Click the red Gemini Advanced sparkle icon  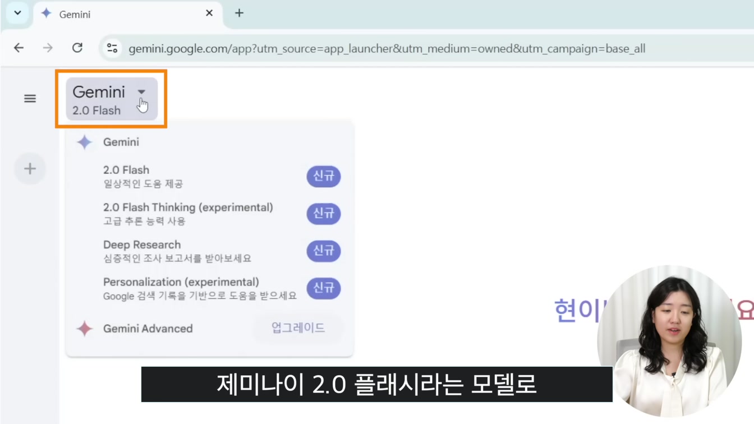pyautogui.click(x=85, y=329)
